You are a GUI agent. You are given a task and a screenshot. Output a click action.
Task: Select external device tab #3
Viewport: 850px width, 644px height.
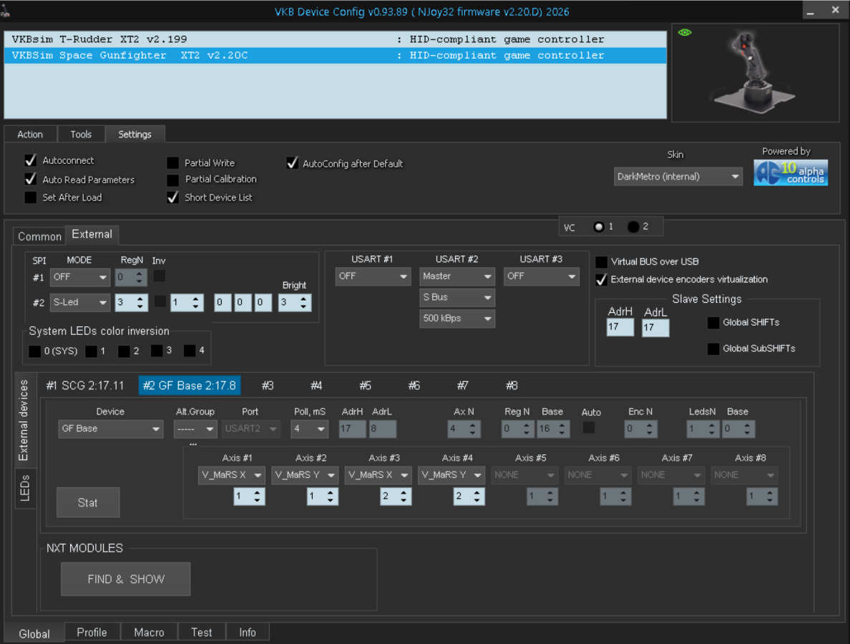point(268,386)
